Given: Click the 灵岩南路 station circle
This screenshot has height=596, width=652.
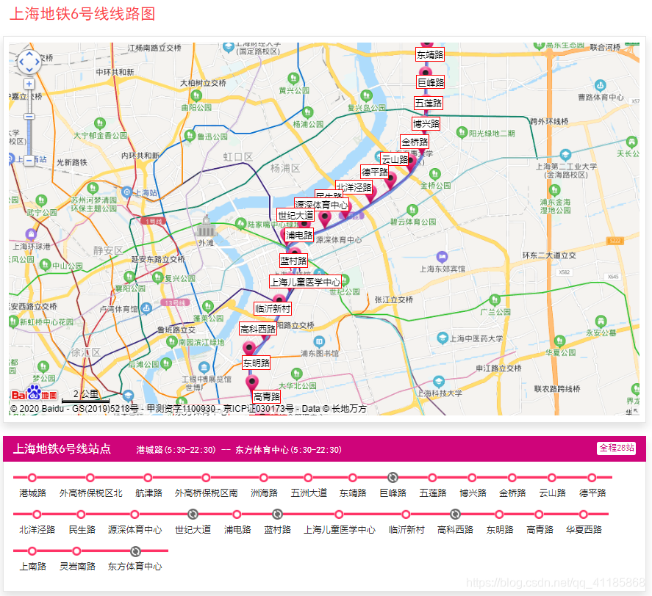Looking at the screenshot, I should [x=76, y=551].
